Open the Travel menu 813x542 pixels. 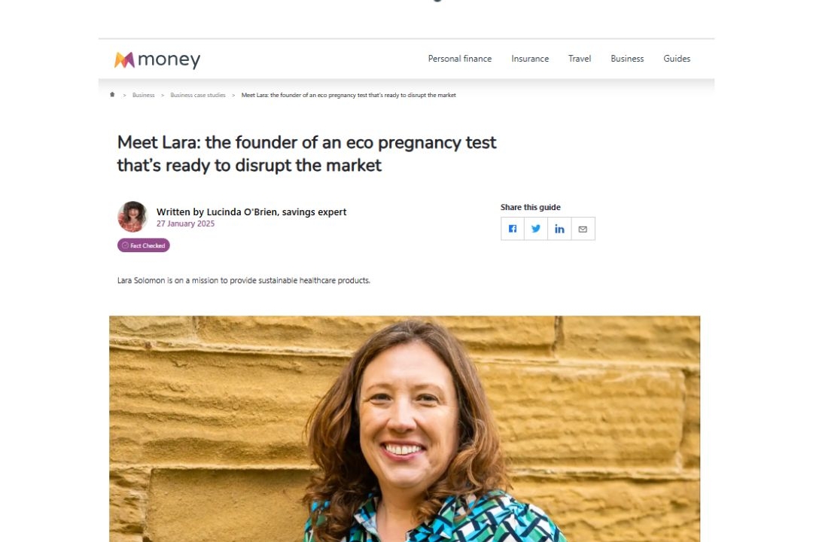tap(580, 59)
